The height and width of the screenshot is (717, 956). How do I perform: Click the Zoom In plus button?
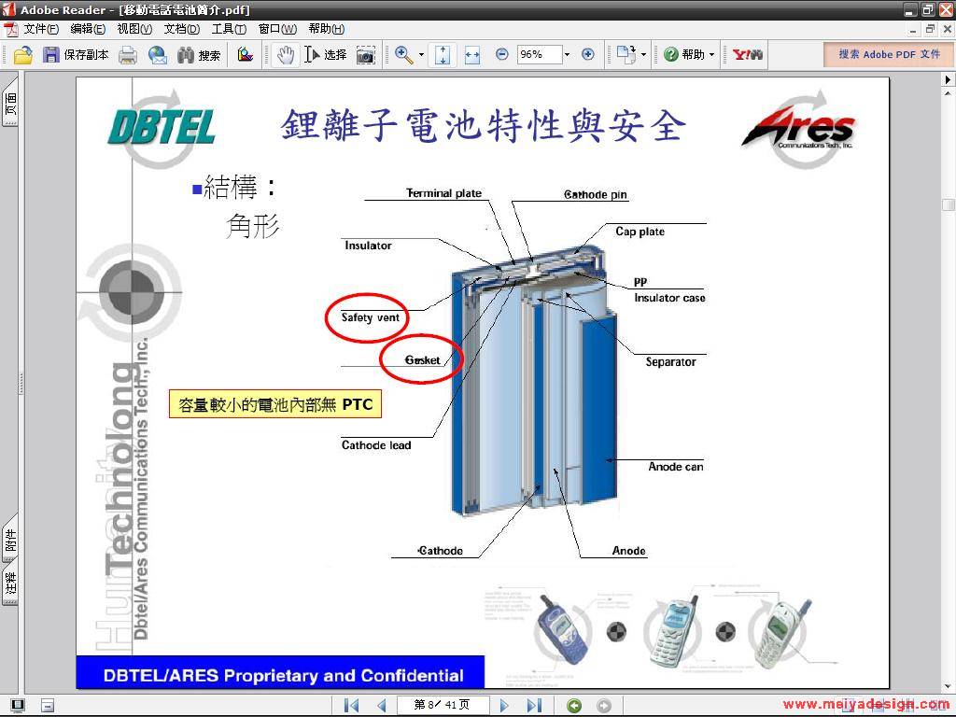(588, 55)
